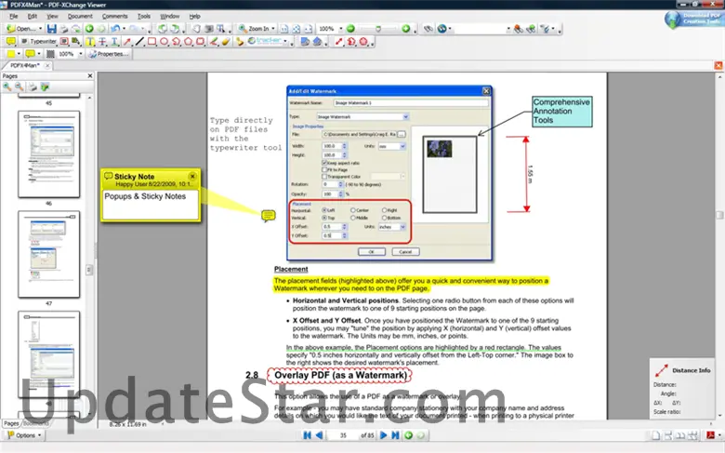Select the Arrow drawing tool
Viewport: 725px width, 453px height.
point(127,42)
